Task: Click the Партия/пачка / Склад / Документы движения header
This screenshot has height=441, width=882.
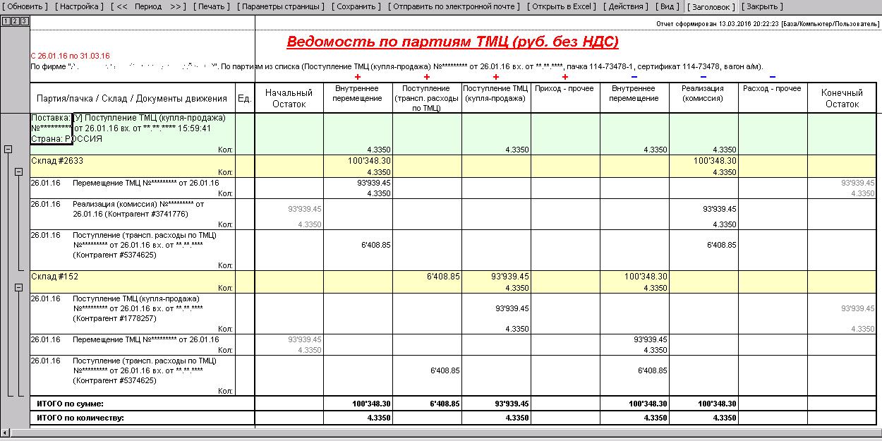Action: 132,98
